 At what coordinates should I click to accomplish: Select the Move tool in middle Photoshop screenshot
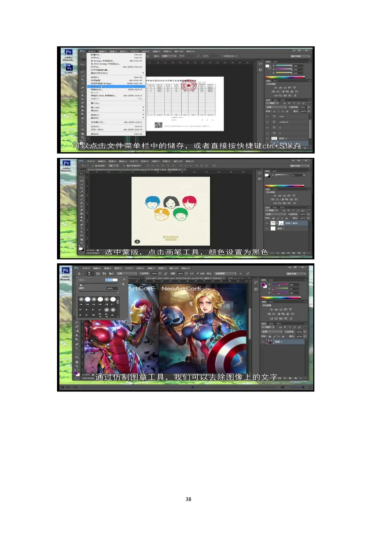click(x=82, y=174)
